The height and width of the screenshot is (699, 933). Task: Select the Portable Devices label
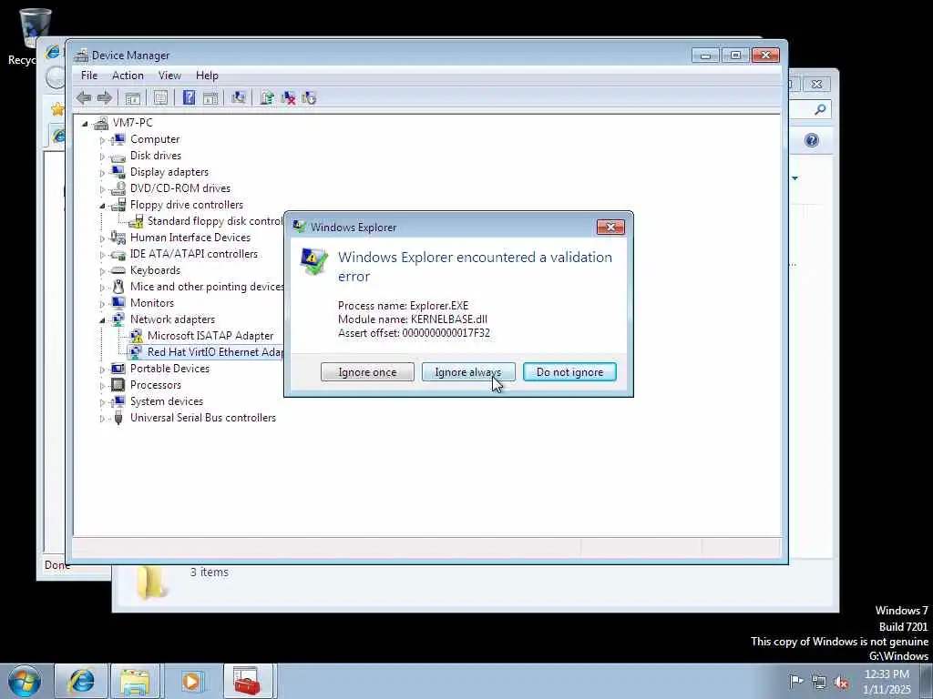click(170, 369)
